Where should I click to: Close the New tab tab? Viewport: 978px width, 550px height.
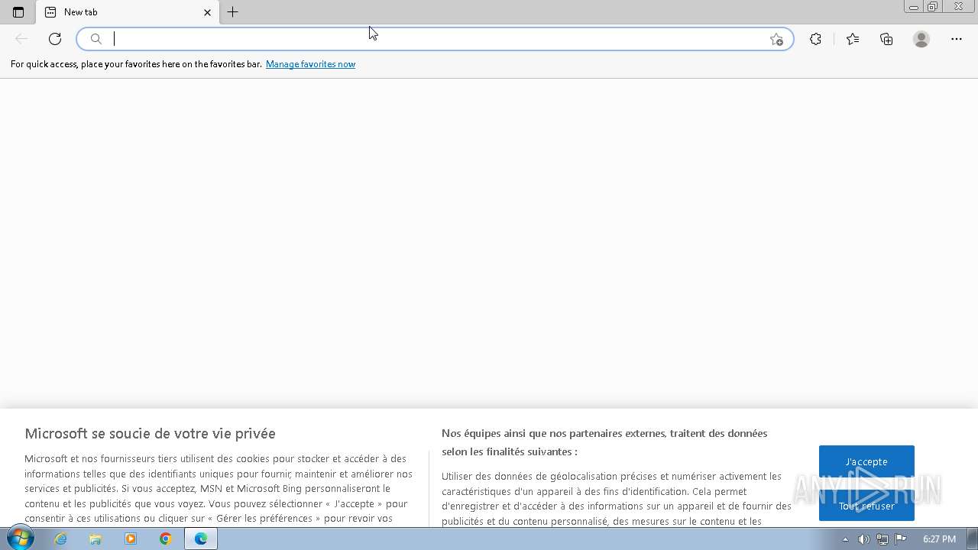(207, 12)
